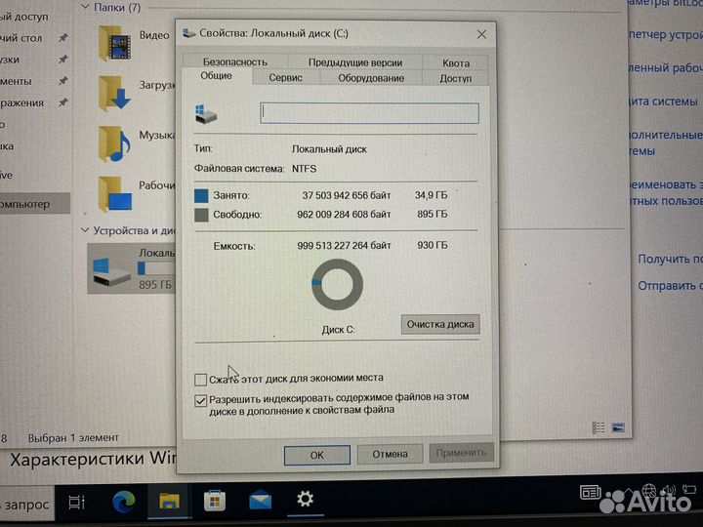Open Settings gear on taskbar
Image resolution: width=703 pixels, height=527 pixels.
point(306,499)
